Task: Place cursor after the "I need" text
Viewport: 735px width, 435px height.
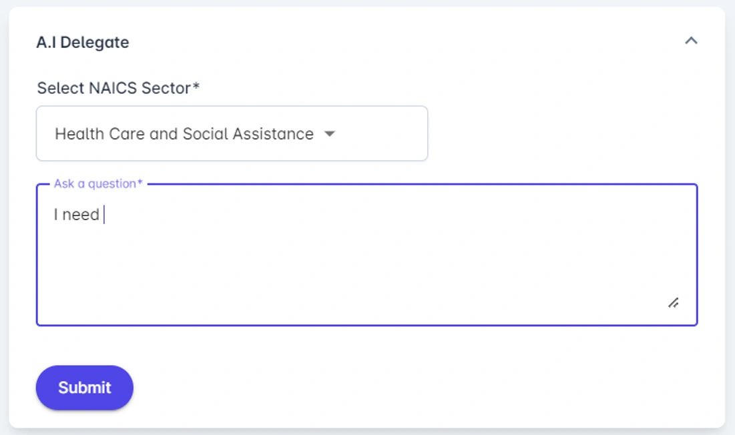Action: click(x=103, y=215)
